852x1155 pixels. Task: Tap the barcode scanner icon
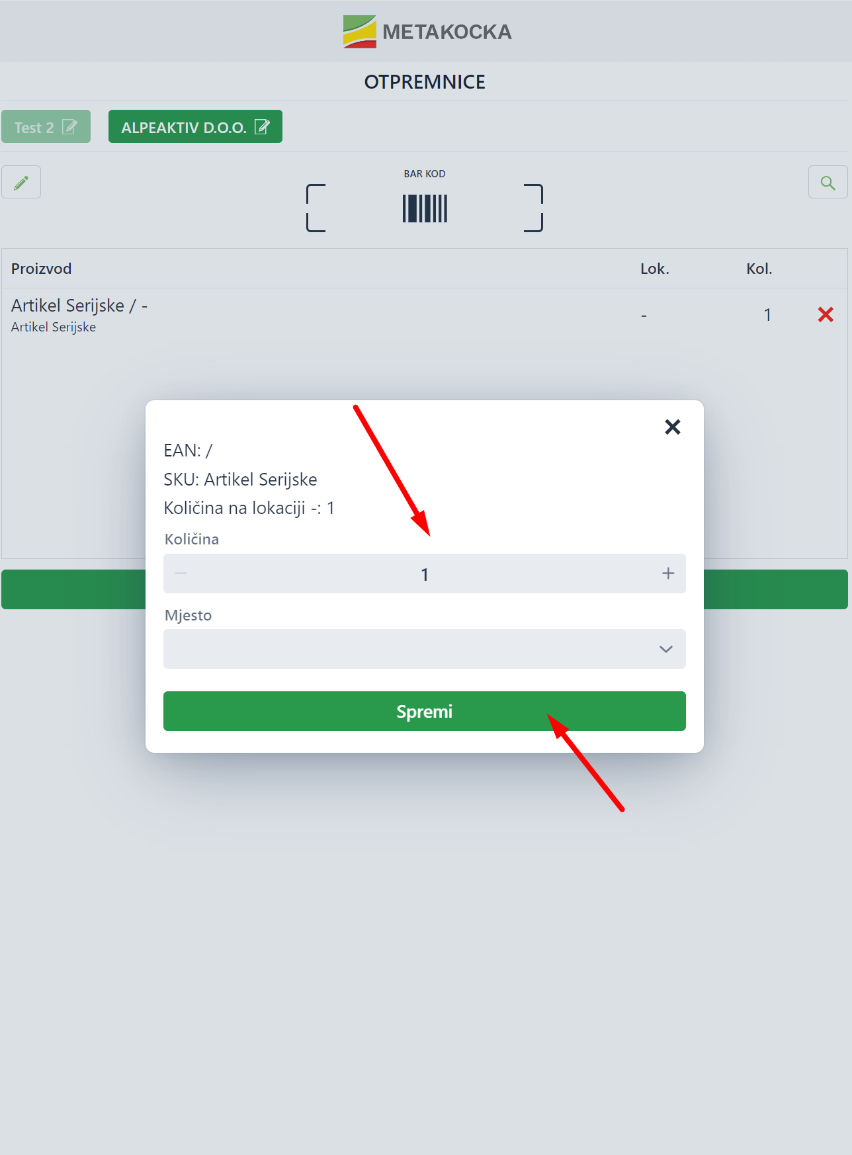[x=425, y=208]
